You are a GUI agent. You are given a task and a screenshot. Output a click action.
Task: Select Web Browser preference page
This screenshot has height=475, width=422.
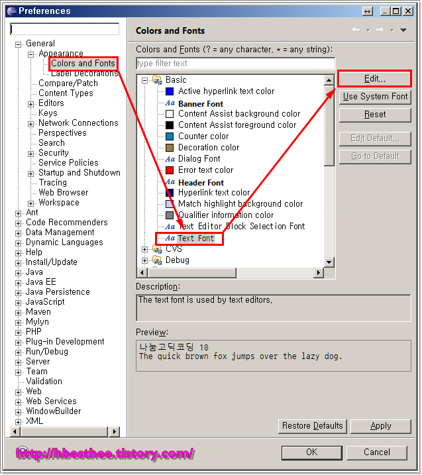coord(64,193)
